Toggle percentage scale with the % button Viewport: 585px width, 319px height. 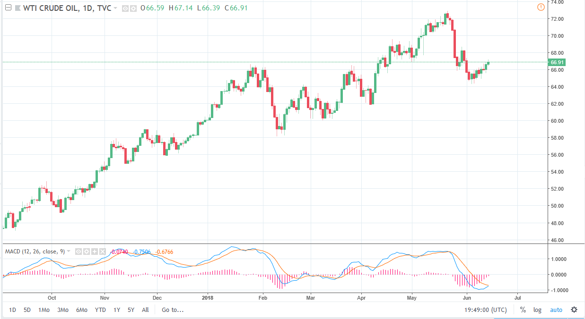[523, 310]
